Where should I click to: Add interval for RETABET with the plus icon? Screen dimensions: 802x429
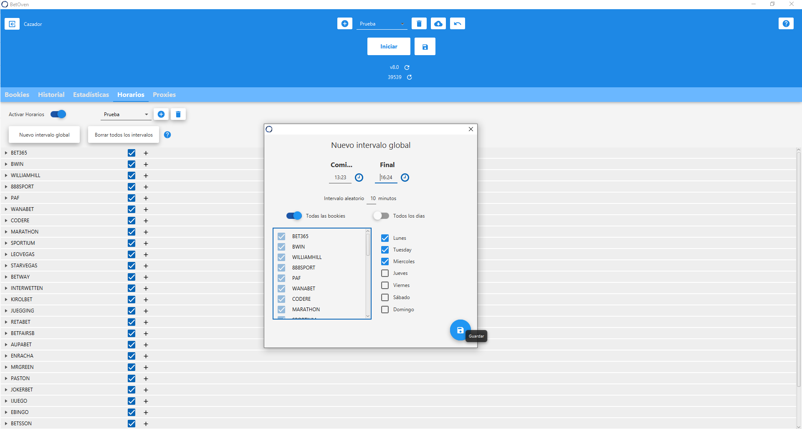146,322
